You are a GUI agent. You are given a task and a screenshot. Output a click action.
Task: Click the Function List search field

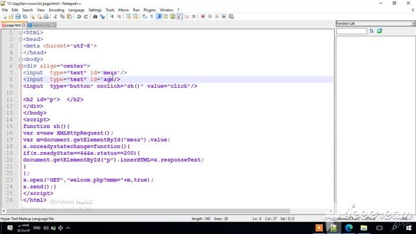click(x=352, y=31)
